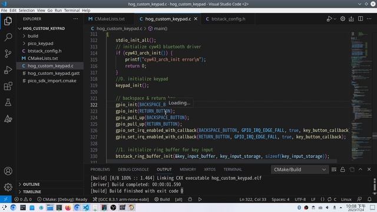This screenshot has height=212, width=377.
Task: Switch to the MEMORY panel tab
Action: tap(188, 170)
